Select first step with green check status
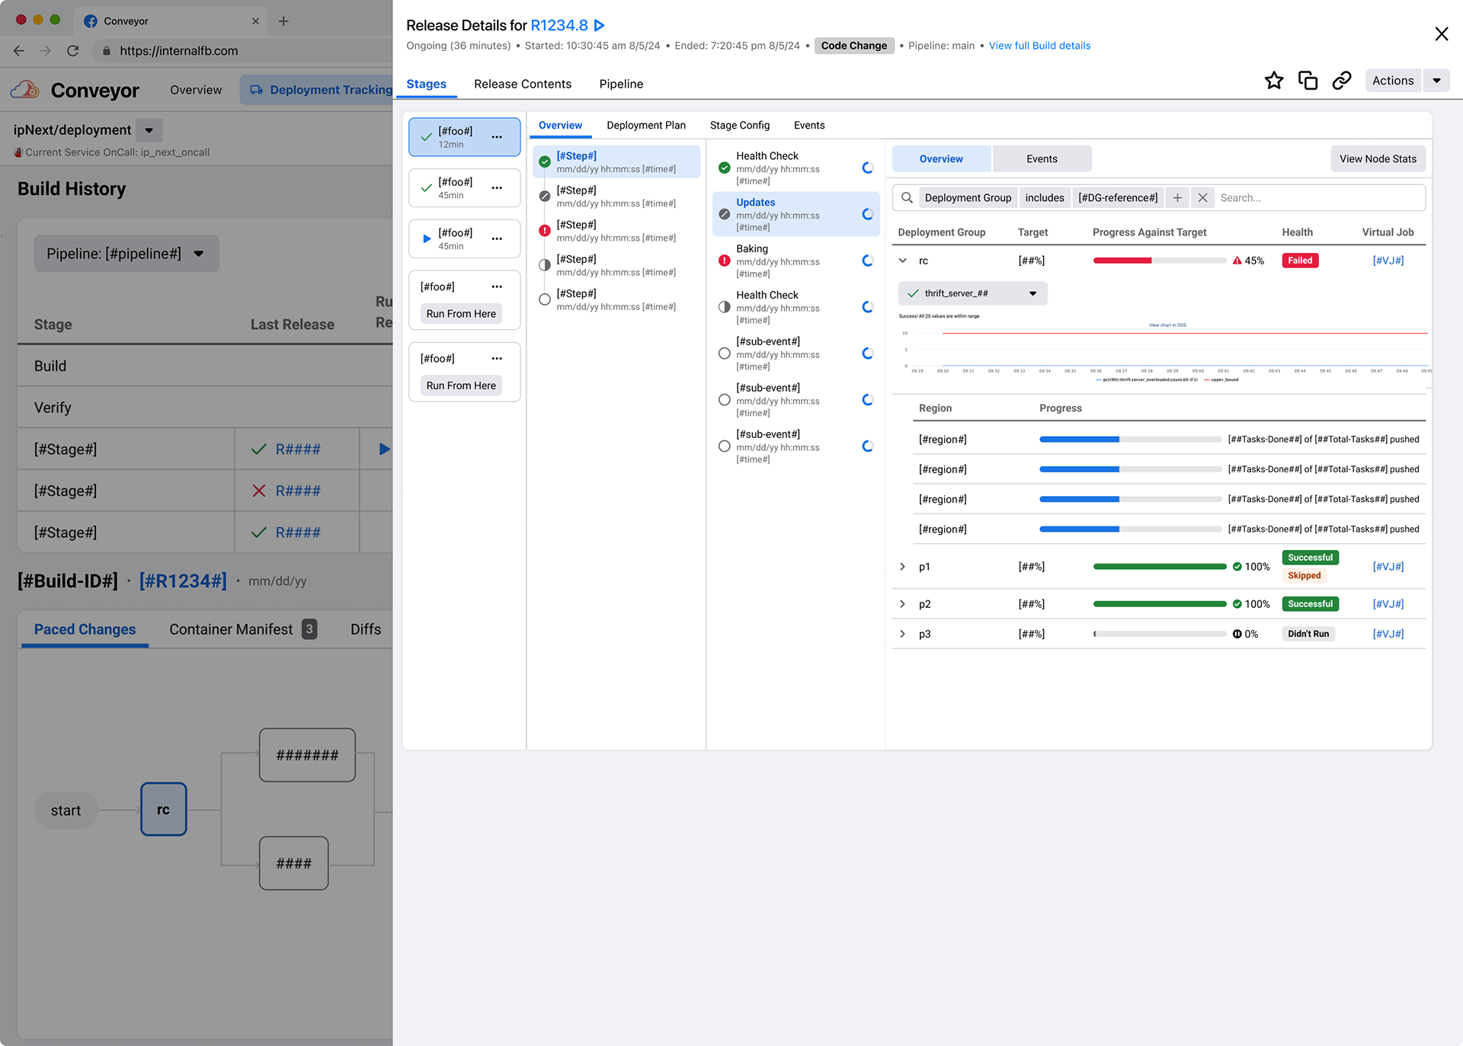 point(616,162)
